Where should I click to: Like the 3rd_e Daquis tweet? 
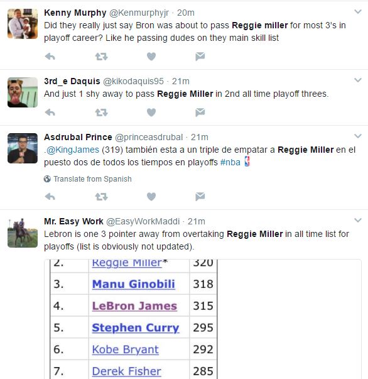(151, 113)
